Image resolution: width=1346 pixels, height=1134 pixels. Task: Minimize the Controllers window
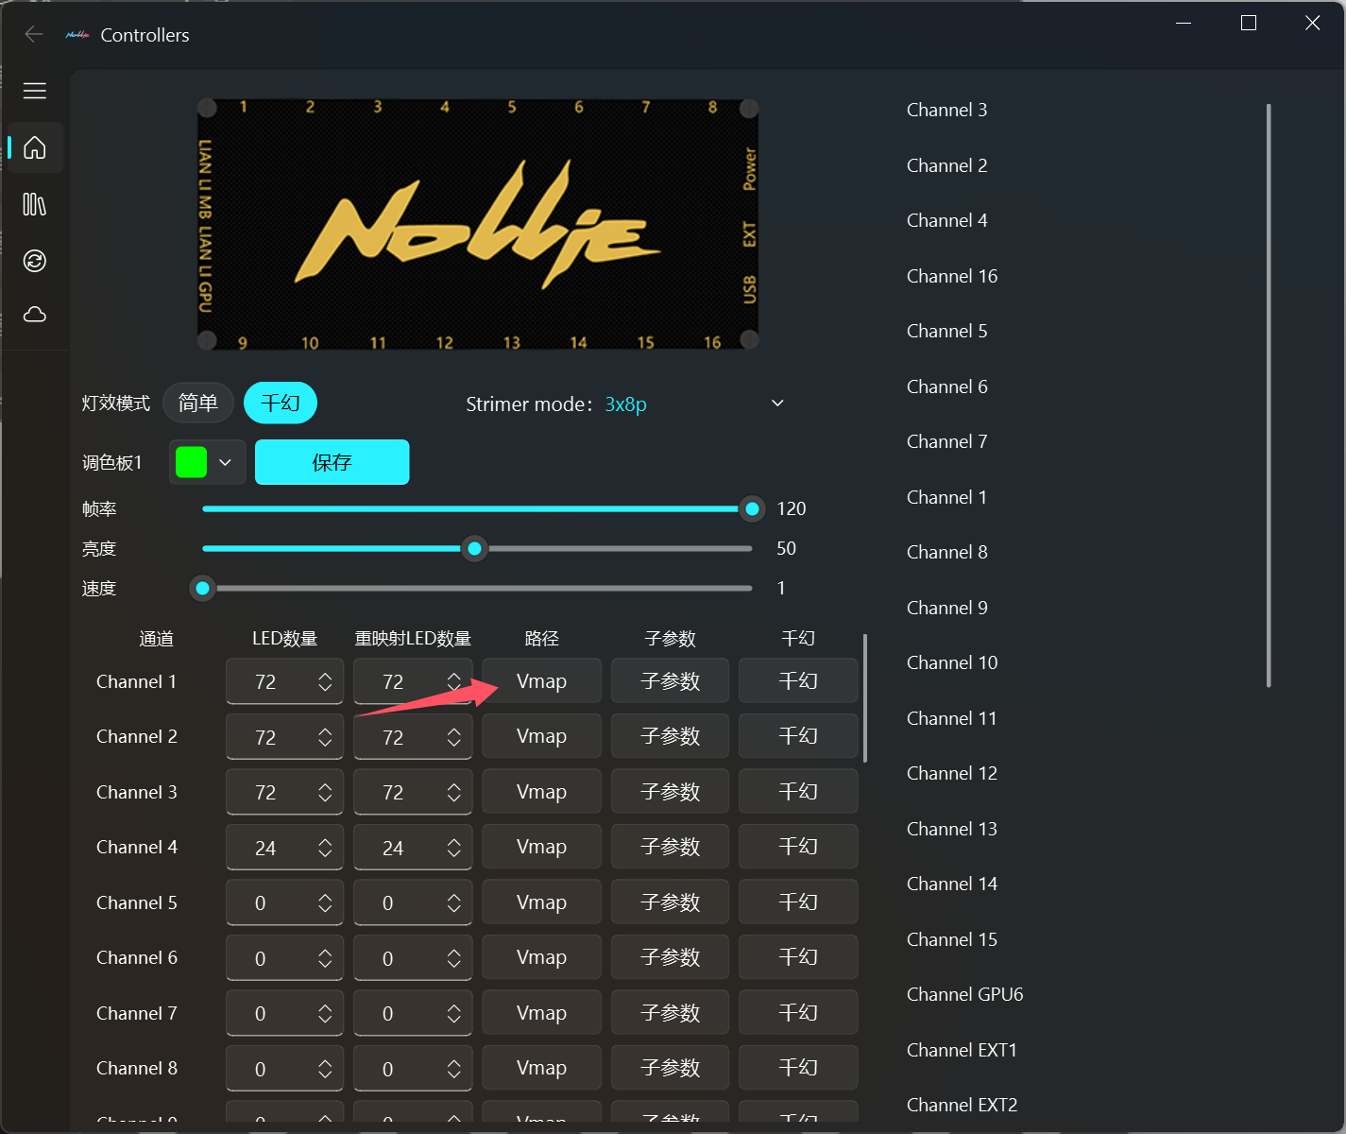coord(1184,23)
